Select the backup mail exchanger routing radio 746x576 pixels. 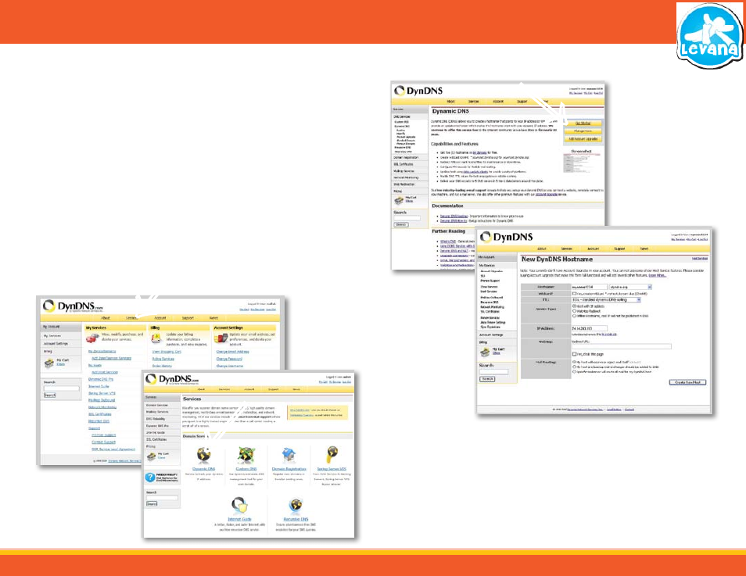pos(574,367)
